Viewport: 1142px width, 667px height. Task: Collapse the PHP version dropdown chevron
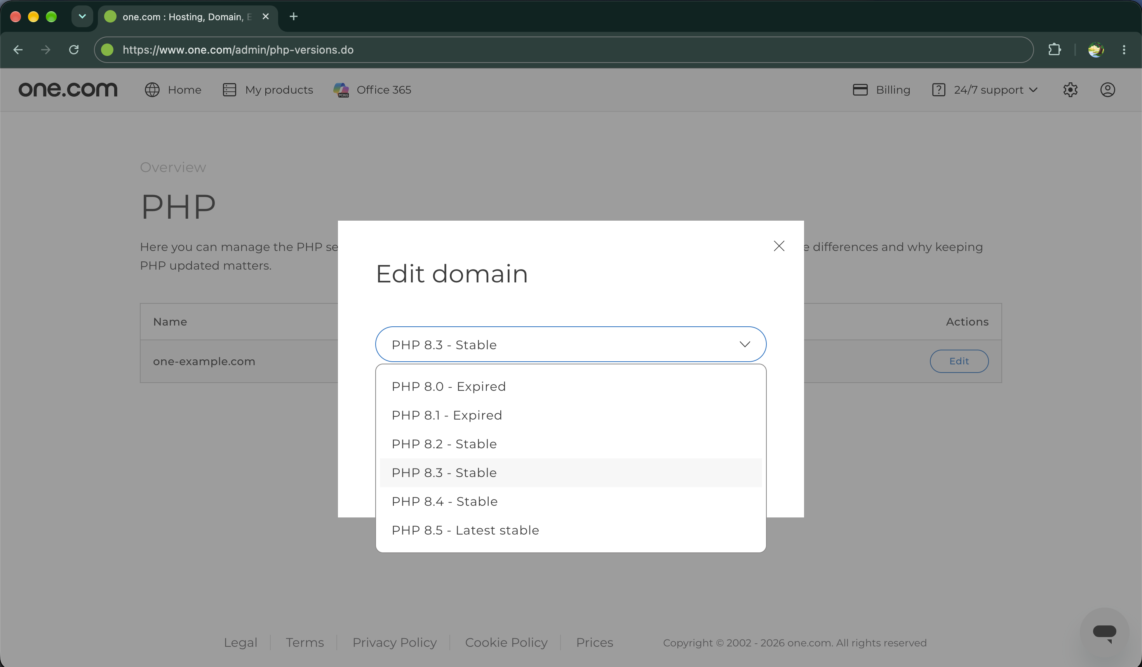pos(745,344)
